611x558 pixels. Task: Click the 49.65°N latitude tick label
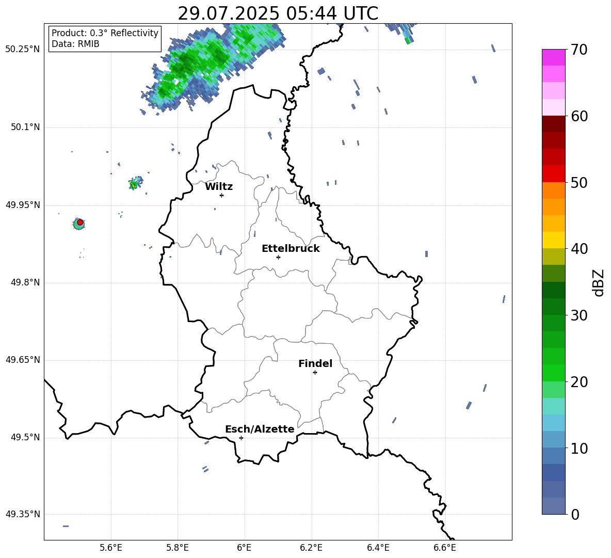click(x=23, y=360)
